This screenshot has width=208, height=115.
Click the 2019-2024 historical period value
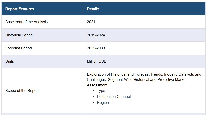(x=96, y=35)
